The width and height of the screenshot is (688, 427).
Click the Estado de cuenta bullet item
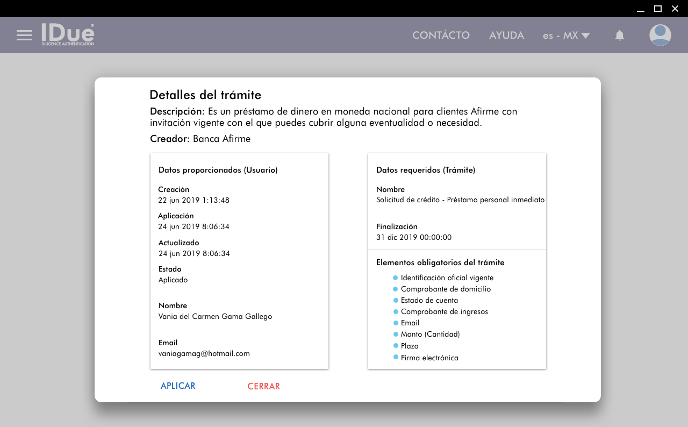tap(429, 301)
